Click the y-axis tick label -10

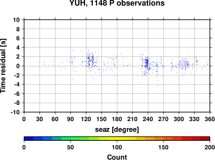pyautogui.click(x=15, y=112)
